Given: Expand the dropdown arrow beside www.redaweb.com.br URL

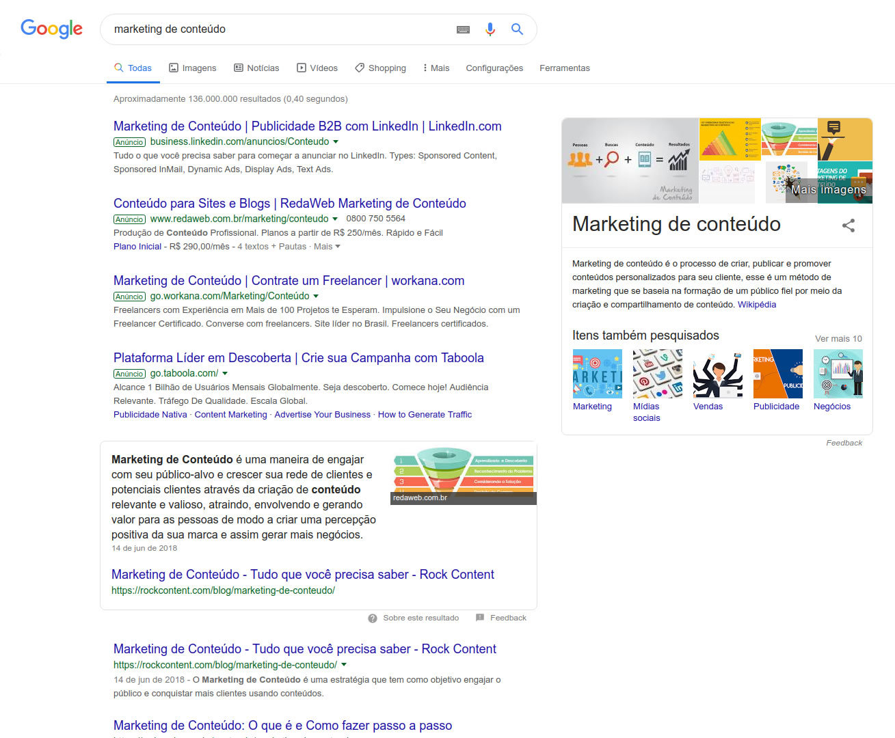Looking at the screenshot, I should (335, 219).
